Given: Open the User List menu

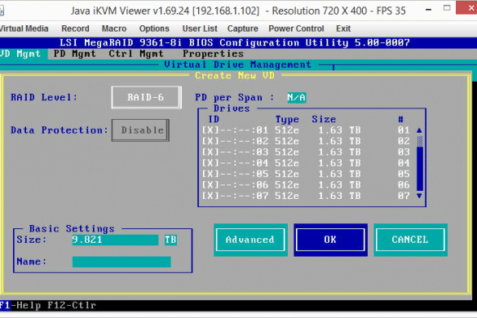Looking at the screenshot, I should (x=200, y=29).
